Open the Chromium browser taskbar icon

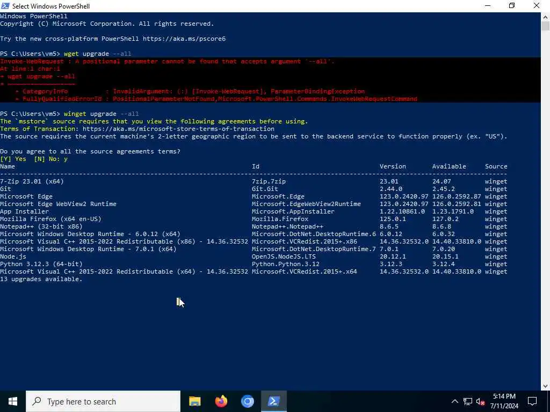tap(247, 401)
